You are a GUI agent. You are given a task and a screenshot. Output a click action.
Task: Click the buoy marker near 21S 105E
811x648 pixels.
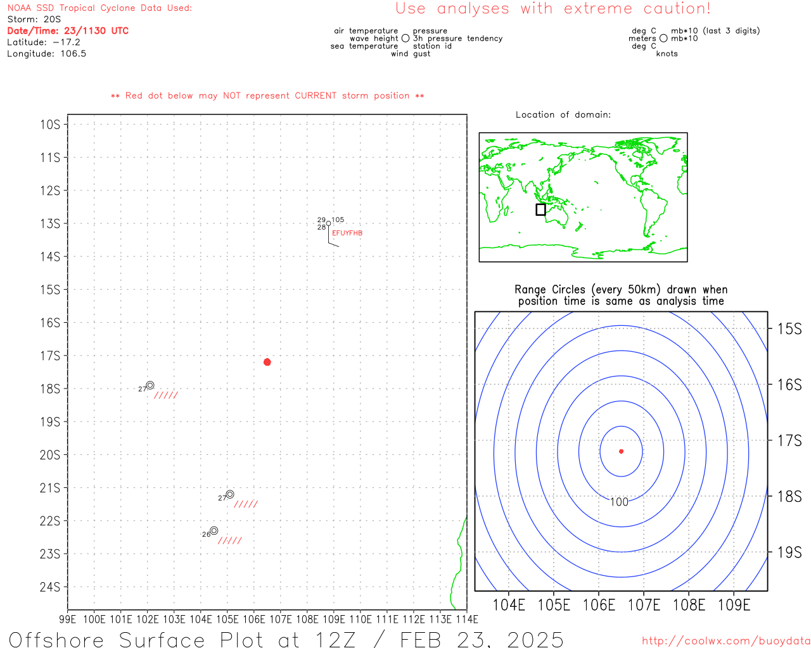pyautogui.click(x=230, y=494)
